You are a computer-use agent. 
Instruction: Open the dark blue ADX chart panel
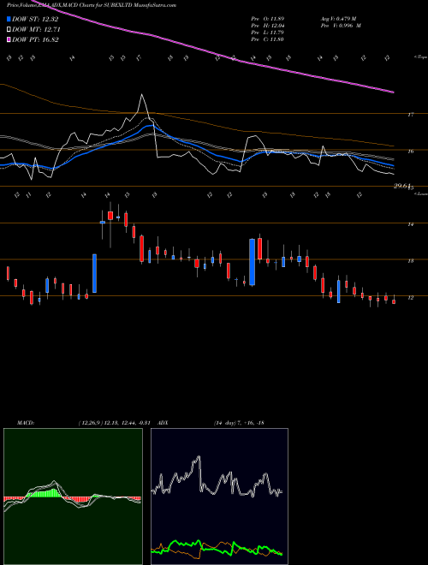point(219,497)
